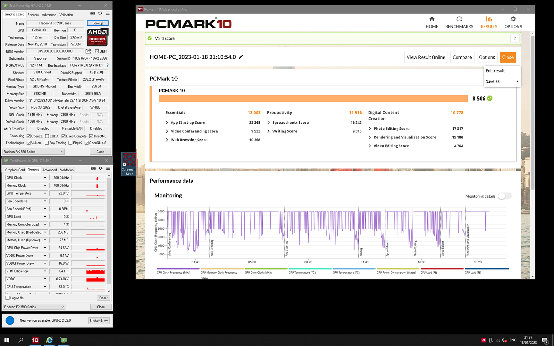Click the Name field Radeon RX 590 Series
The width and height of the screenshot is (554, 346).
click(x=55, y=23)
